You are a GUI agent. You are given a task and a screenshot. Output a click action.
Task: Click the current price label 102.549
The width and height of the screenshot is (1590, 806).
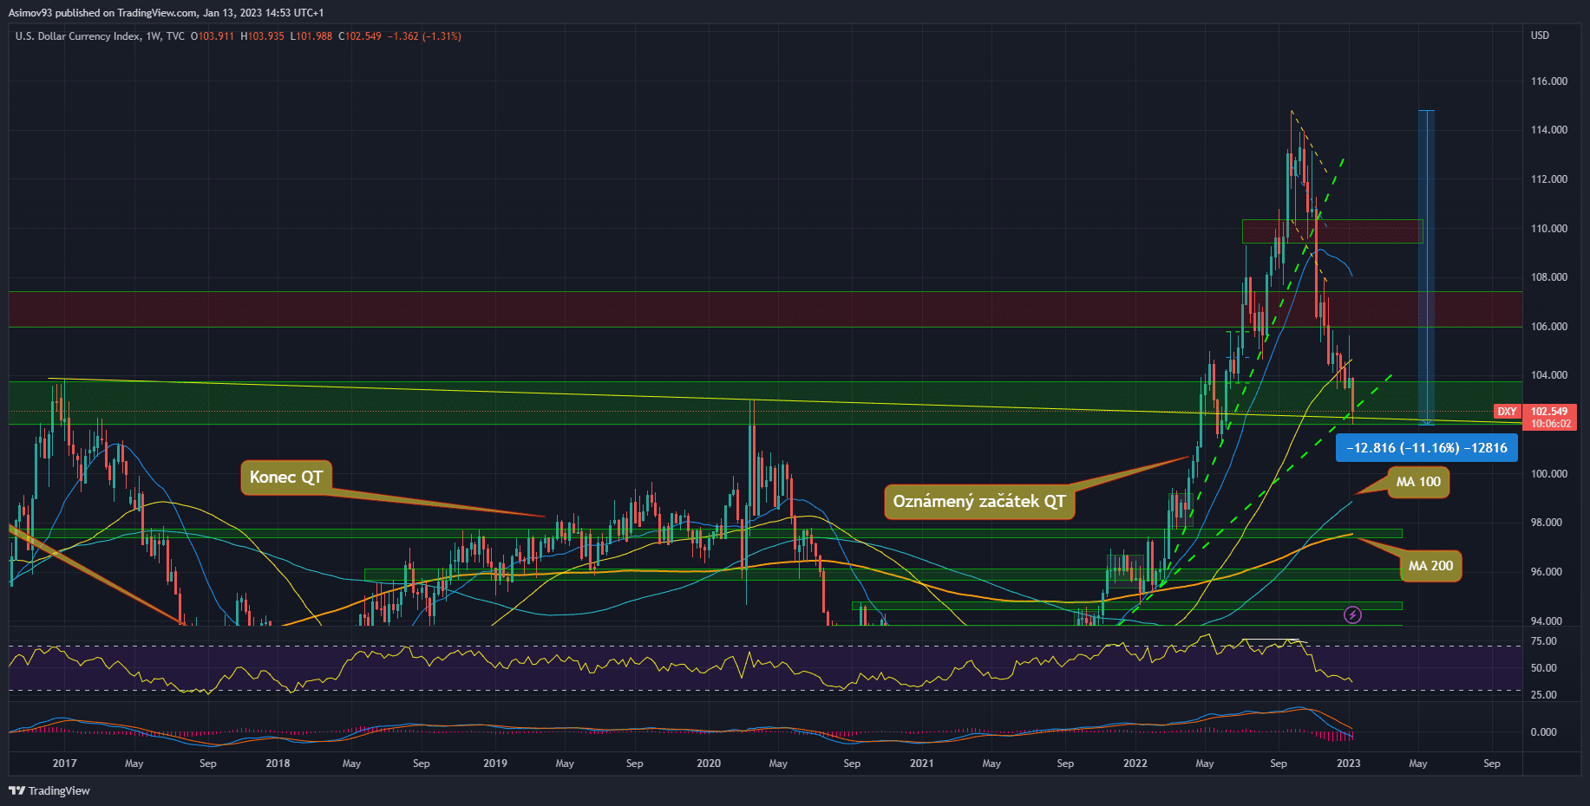tap(1548, 412)
